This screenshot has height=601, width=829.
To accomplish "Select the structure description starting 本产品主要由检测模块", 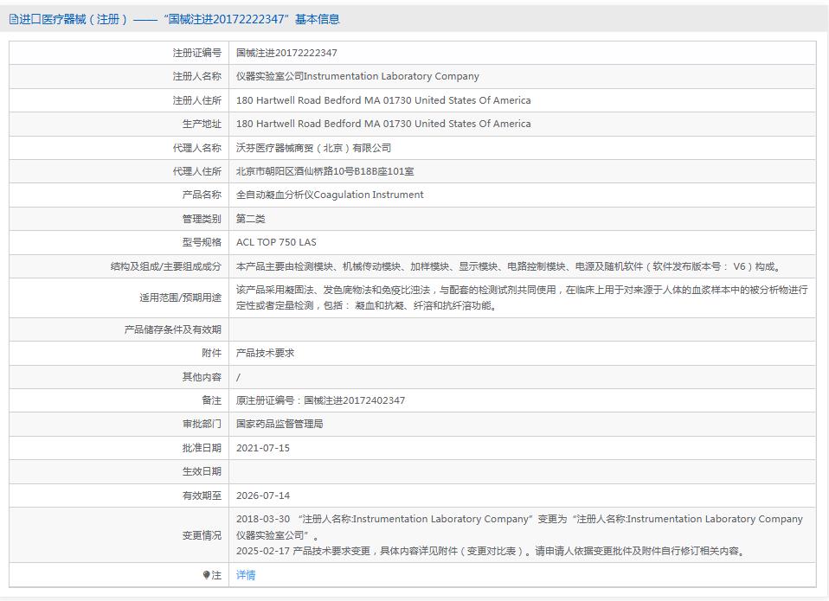I will coord(509,266).
